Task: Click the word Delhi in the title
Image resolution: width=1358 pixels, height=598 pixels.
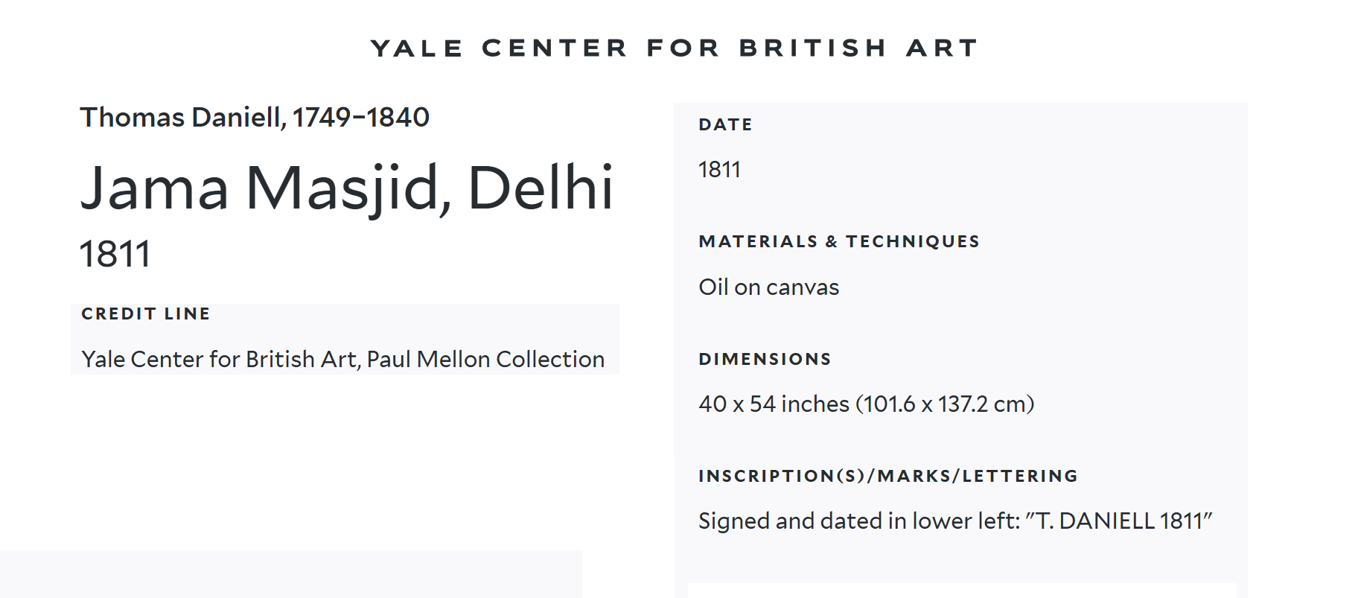Action: coord(540,188)
